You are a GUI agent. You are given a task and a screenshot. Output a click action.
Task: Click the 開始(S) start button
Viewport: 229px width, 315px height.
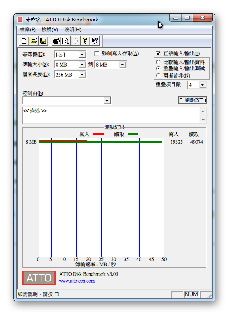(193, 100)
